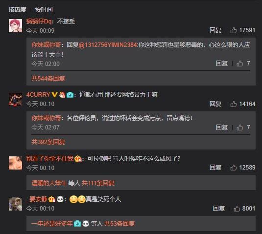
Task: Click the camera badge next to 4CURRY
Action: tap(70, 95)
